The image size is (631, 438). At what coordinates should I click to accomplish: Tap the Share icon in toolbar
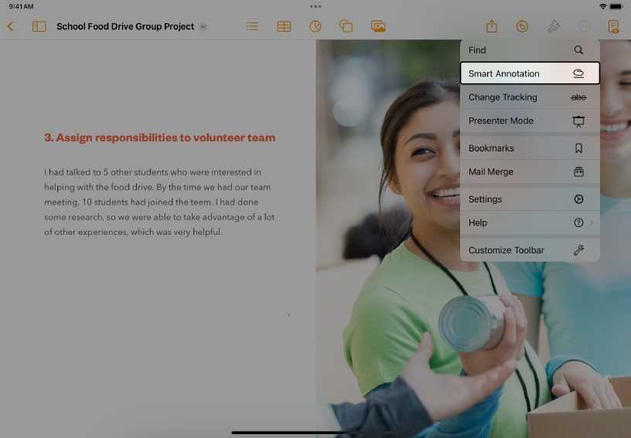(491, 26)
